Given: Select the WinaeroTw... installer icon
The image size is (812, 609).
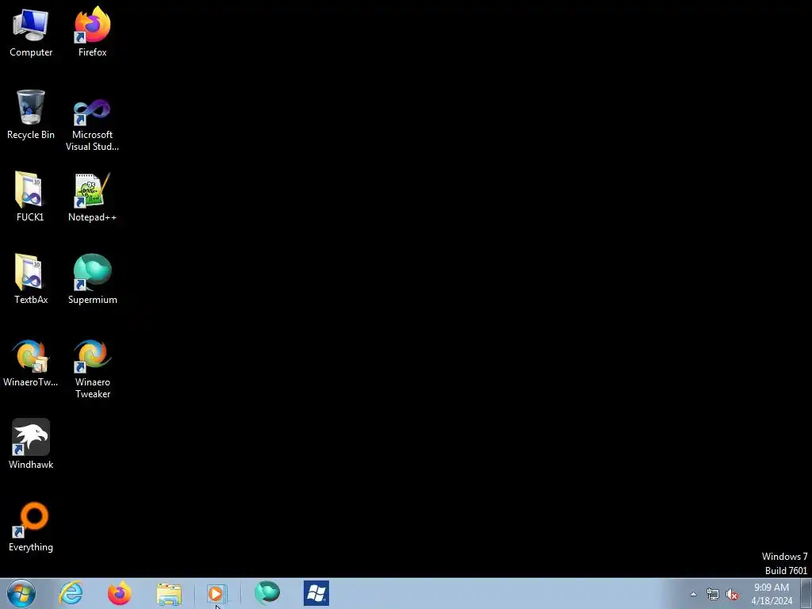Looking at the screenshot, I should [x=31, y=363].
